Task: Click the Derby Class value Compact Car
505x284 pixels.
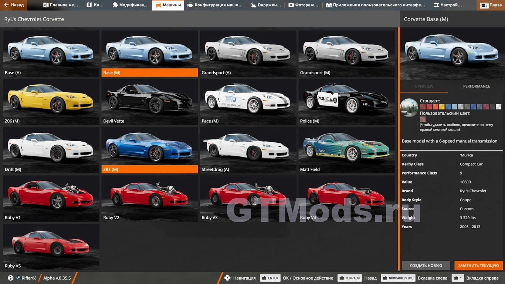Action: (x=471, y=164)
